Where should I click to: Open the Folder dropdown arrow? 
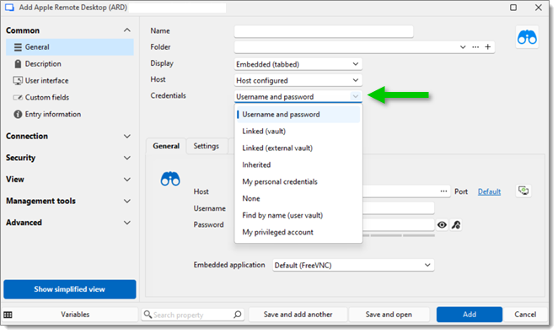(463, 47)
